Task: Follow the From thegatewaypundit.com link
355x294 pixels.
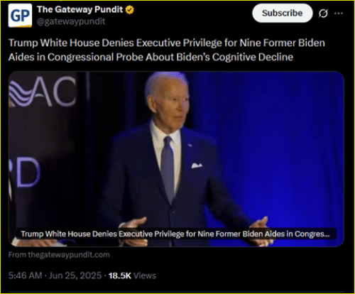Action: tap(59, 255)
